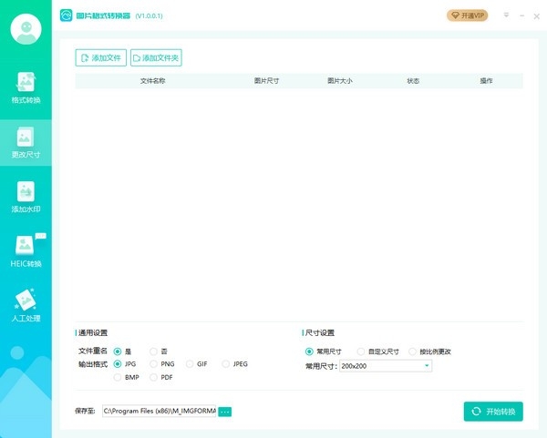547x438 pixels.
Task: Open the 添加水印 watermark tool
Action: tap(26, 197)
